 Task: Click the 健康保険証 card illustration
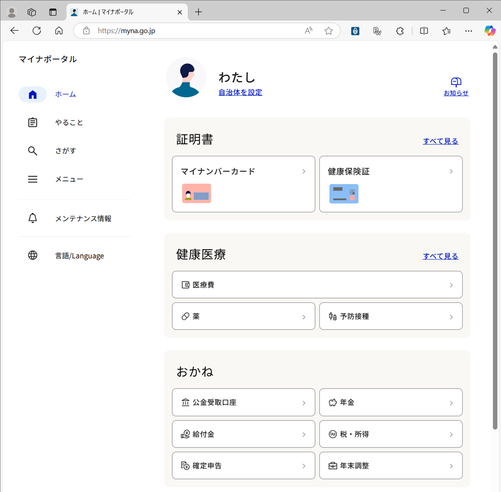pos(344,194)
